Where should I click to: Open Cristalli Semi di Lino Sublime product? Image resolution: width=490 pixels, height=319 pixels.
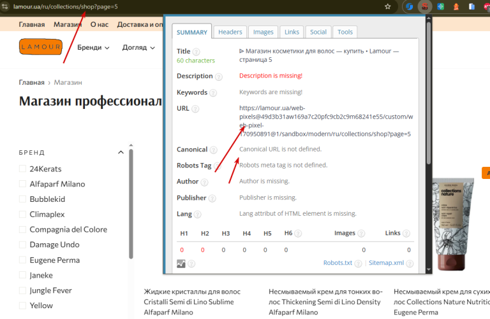192,302
